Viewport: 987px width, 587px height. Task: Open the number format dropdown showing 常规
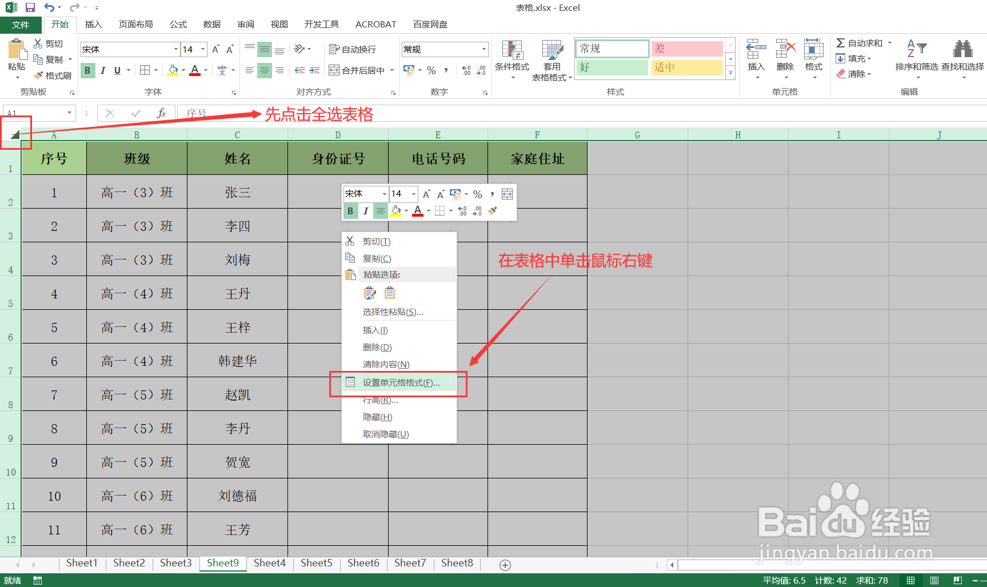click(484, 49)
